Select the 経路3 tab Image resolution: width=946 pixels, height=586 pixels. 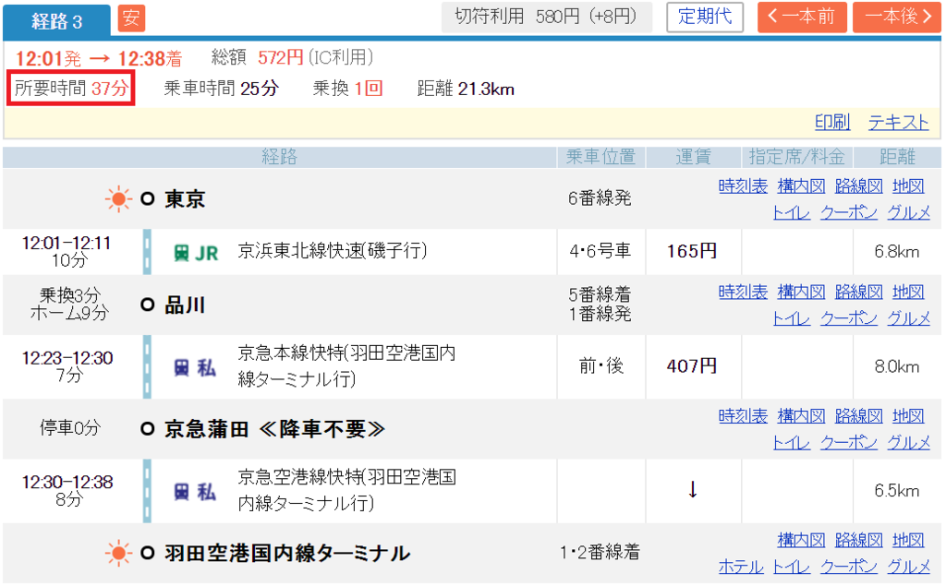click(x=56, y=21)
